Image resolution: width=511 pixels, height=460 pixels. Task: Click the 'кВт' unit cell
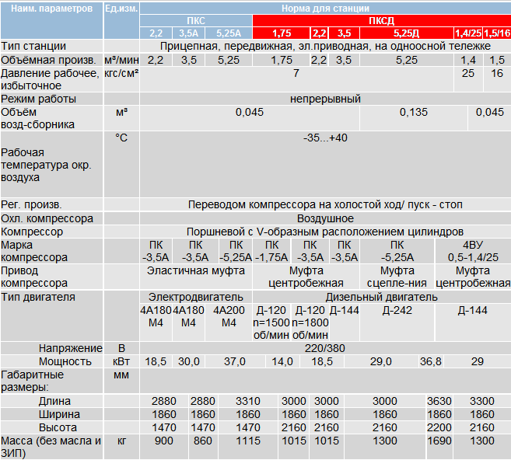[x=121, y=361]
